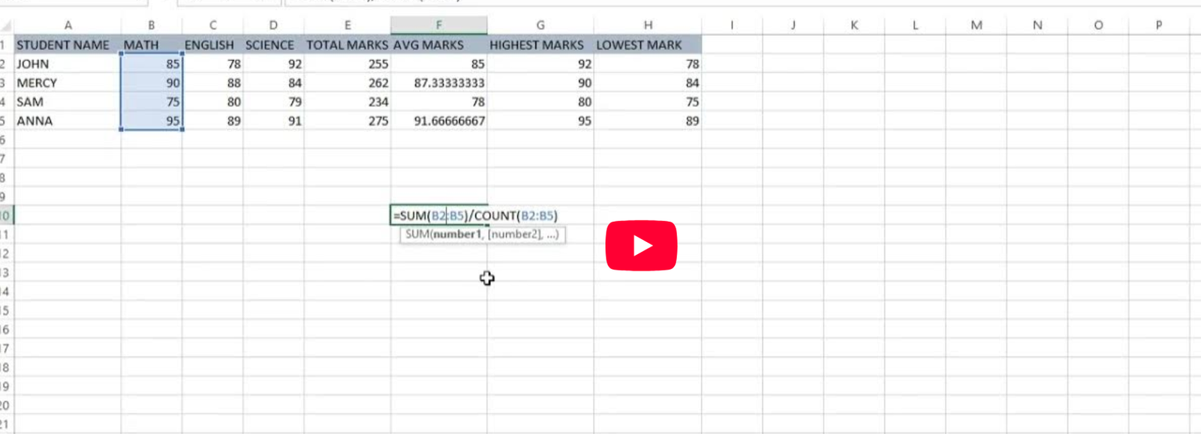
Task: Click the HIGHEST MARKS header cell
Action: 537,45
